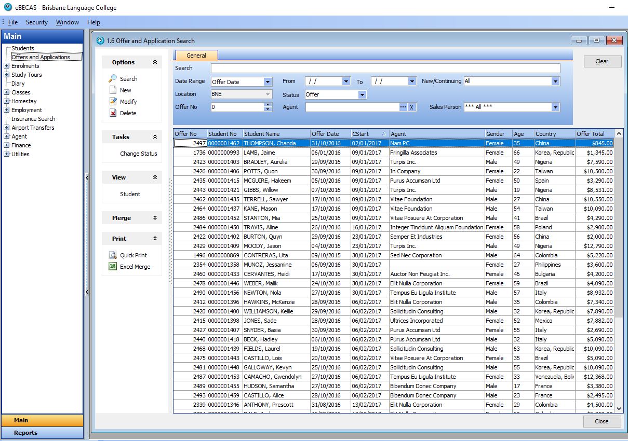The height and width of the screenshot is (441, 628).
Task: Click the agent browse ellipsis button
Action: [403, 107]
